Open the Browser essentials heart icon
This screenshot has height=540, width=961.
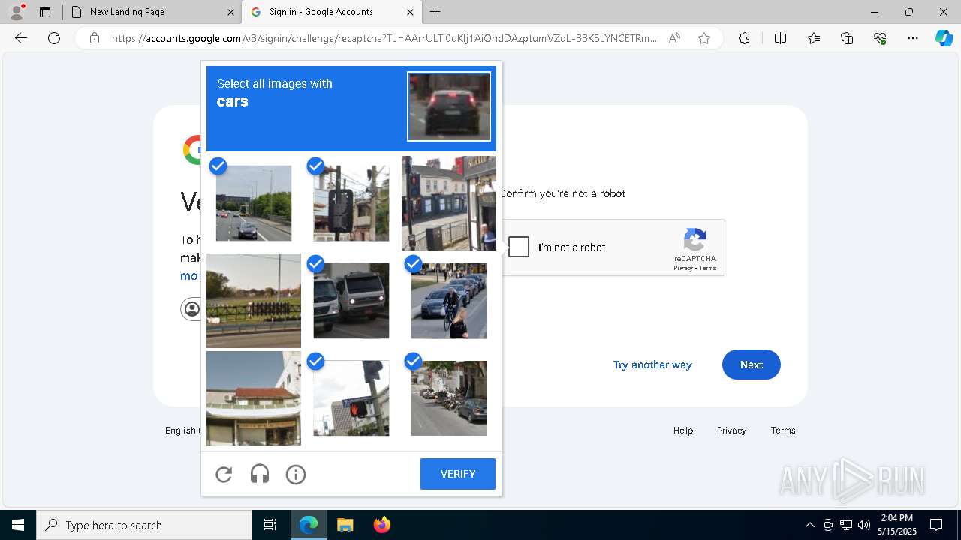pos(880,38)
